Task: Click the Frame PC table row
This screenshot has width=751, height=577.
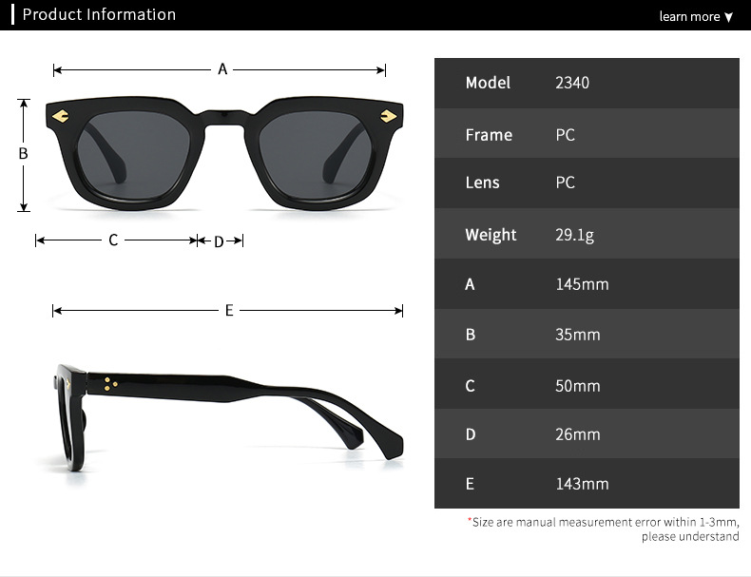Action: point(587,134)
